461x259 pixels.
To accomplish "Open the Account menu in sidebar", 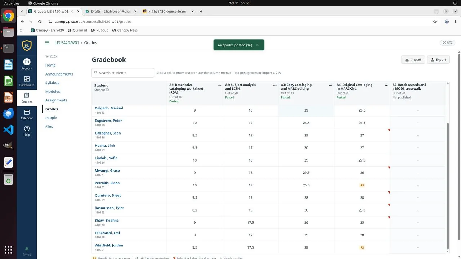I will [27, 64].
